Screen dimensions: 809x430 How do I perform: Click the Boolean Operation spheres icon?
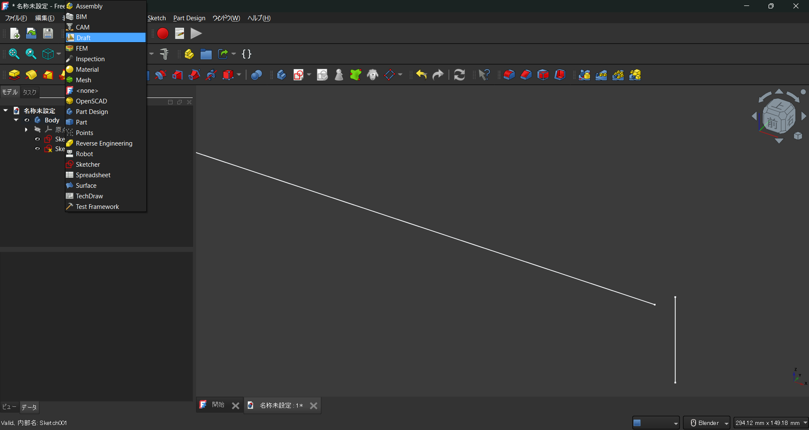click(256, 75)
